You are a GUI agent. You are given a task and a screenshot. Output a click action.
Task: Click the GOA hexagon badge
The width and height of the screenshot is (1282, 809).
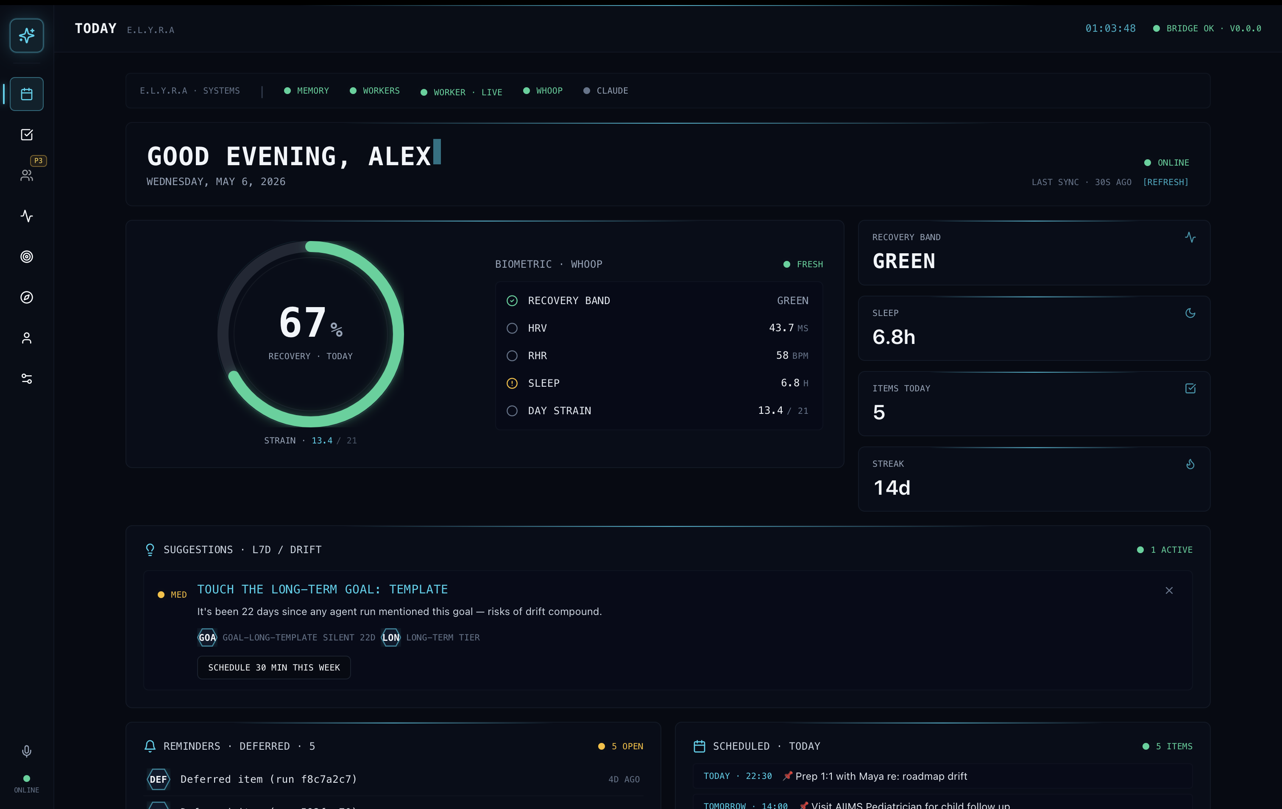pyautogui.click(x=207, y=637)
